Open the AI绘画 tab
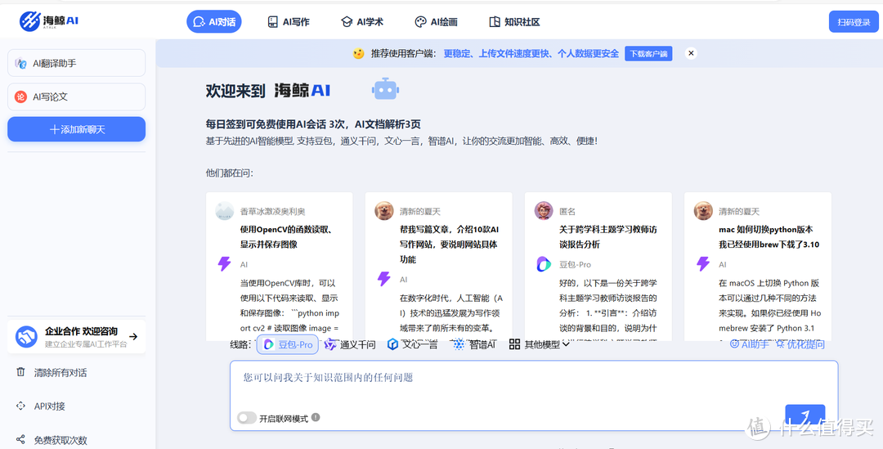The height and width of the screenshot is (449, 883). coord(436,22)
